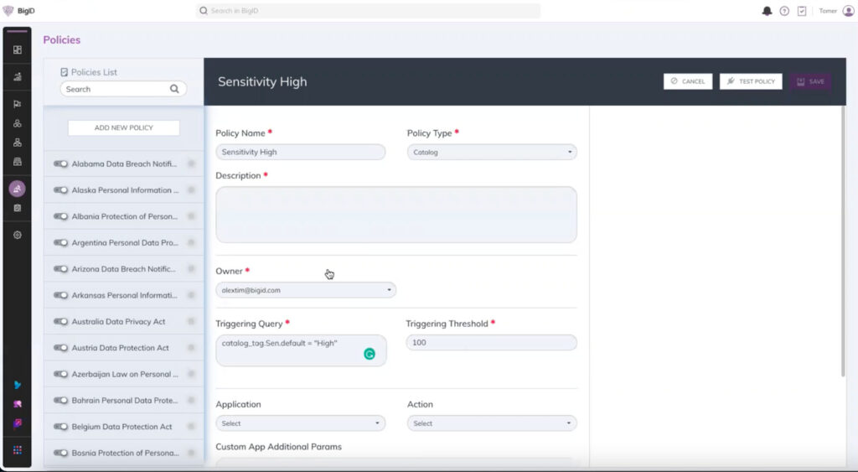Toggle the Belgium Data Protection Act switch

(x=60, y=427)
